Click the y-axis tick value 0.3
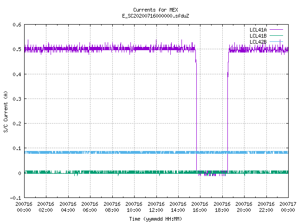The width and height of the screenshot is (297, 223). click(x=17, y=99)
